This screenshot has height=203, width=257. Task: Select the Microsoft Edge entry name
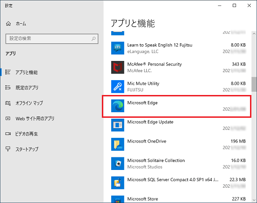[142, 103]
